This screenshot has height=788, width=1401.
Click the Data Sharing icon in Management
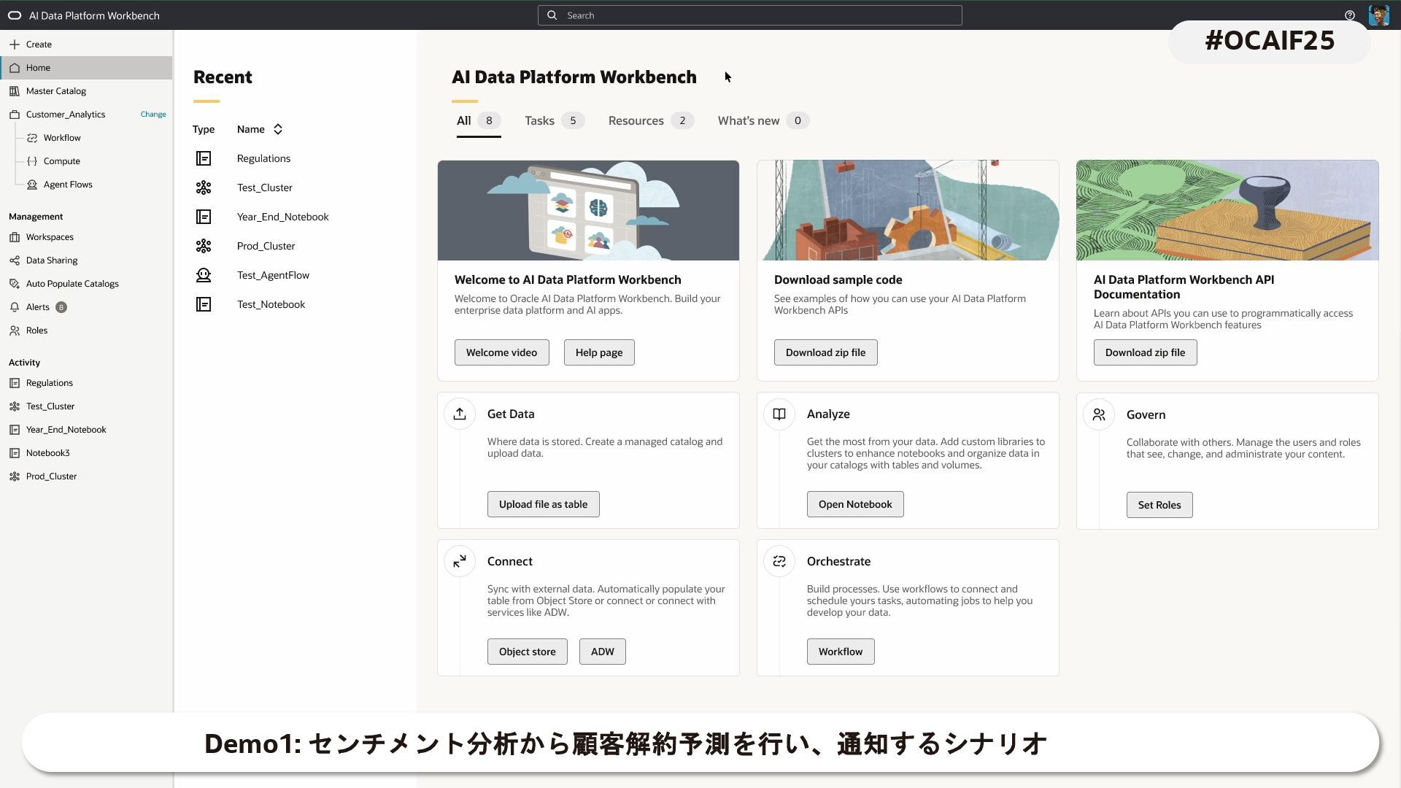tap(14, 260)
